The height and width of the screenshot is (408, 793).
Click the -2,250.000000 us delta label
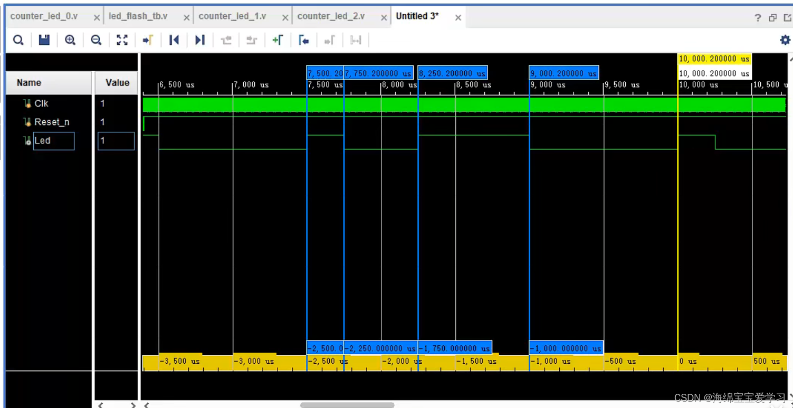(x=380, y=348)
